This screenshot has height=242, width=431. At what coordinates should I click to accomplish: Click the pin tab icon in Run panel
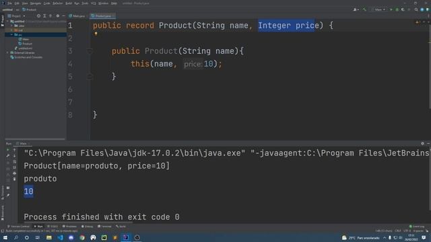[x=8, y=196]
